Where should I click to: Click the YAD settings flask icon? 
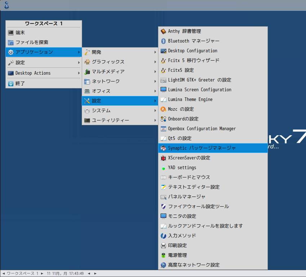point(163,168)
